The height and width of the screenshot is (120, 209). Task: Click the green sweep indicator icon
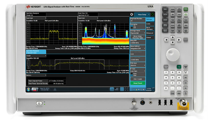(x=152, y=15)
